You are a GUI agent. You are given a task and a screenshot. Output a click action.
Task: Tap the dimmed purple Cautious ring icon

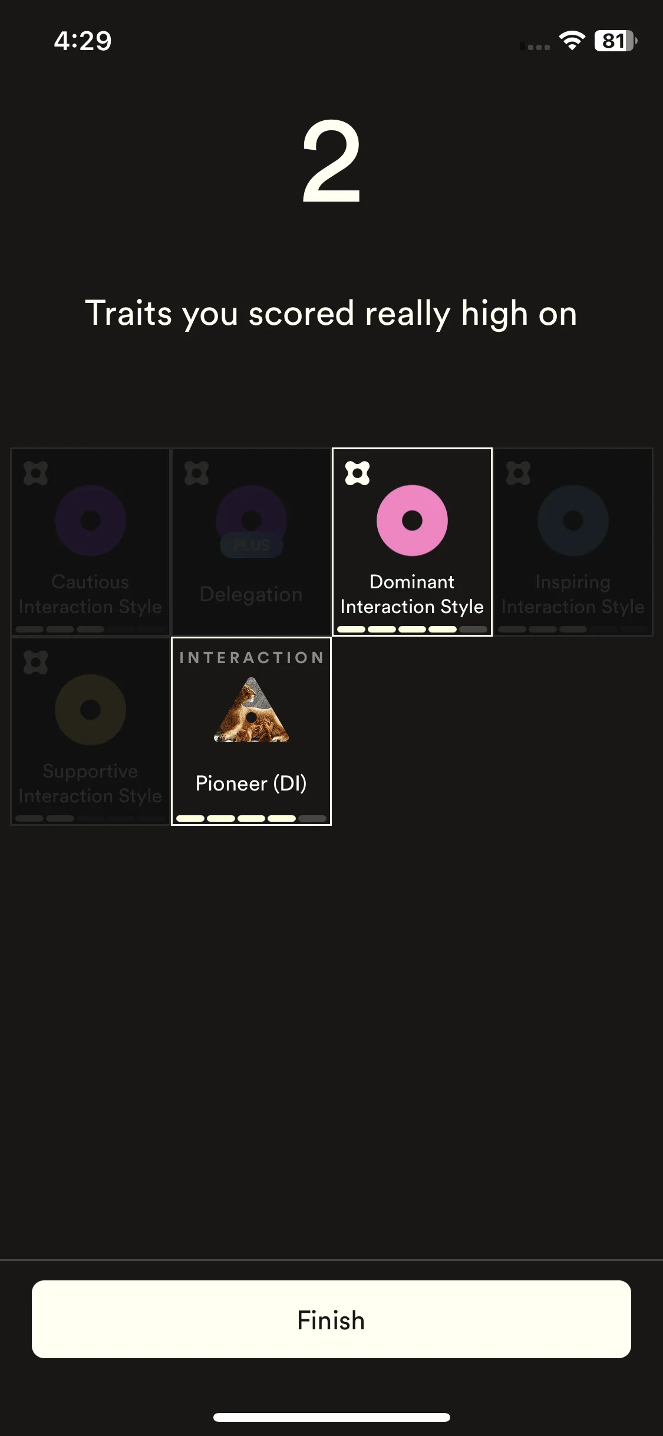click(90, 521)
